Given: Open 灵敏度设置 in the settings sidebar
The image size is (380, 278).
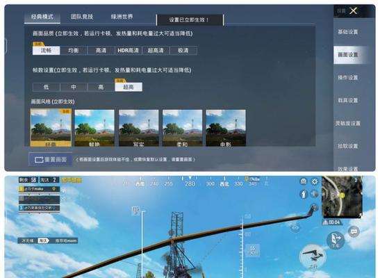Looking at the screenshot, I should click(348, 123).
